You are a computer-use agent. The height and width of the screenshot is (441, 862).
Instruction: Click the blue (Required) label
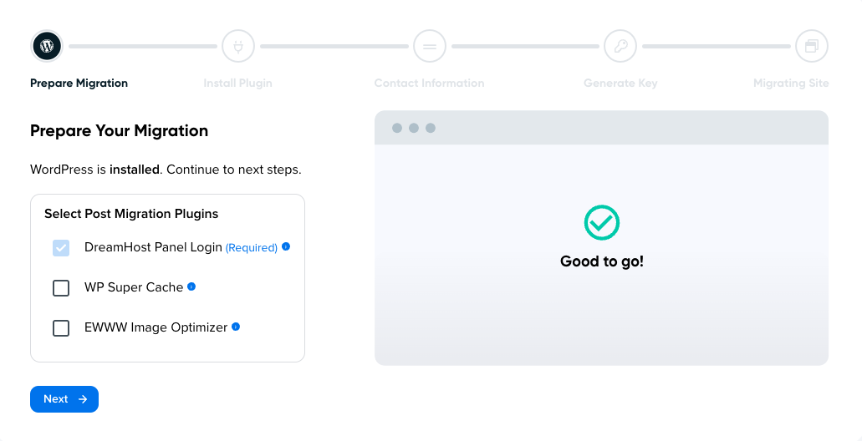[251, 248]
